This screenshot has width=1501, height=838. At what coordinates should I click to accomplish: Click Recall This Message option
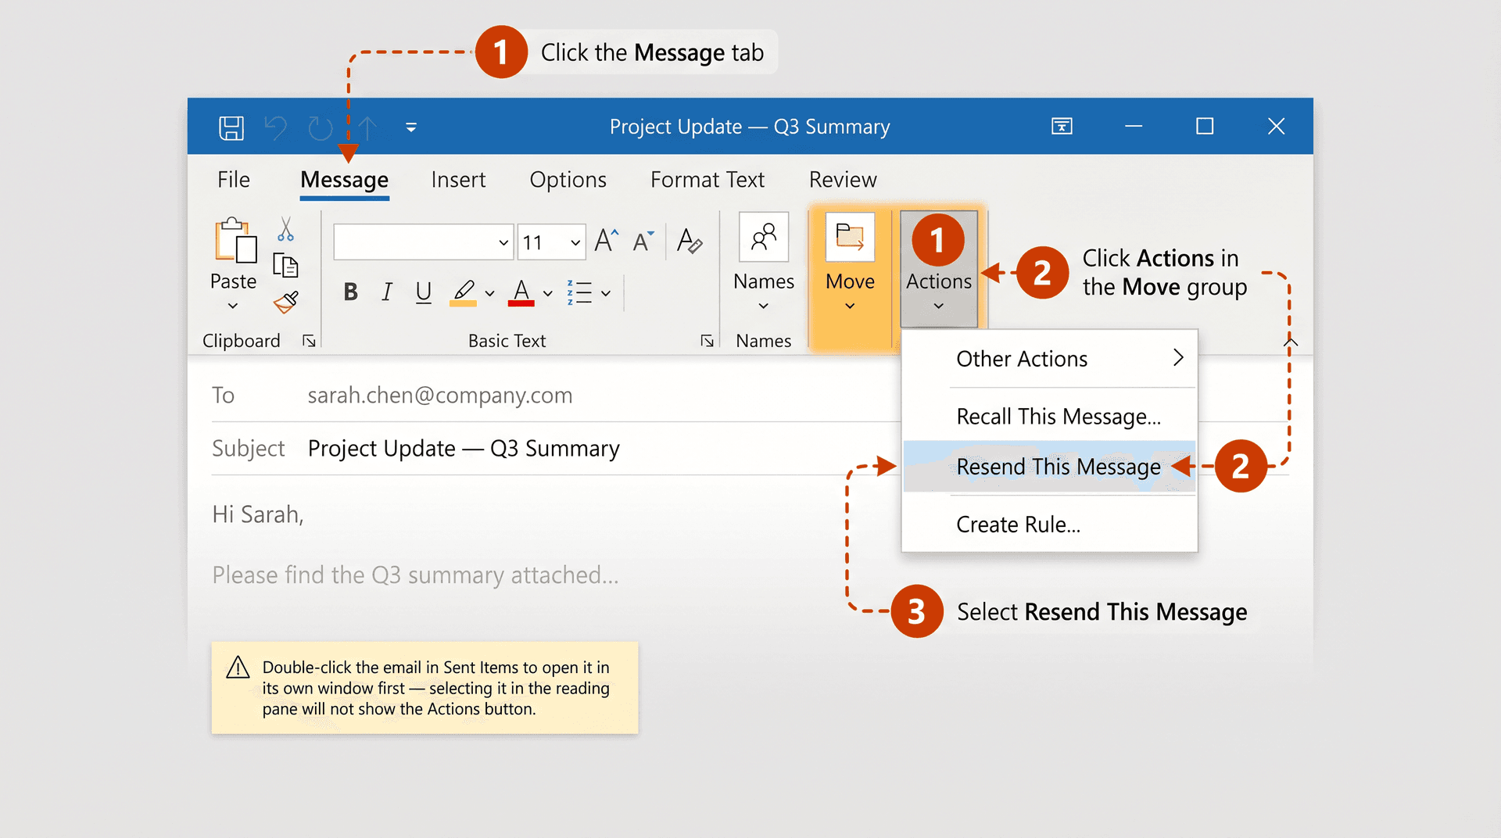1059,416
